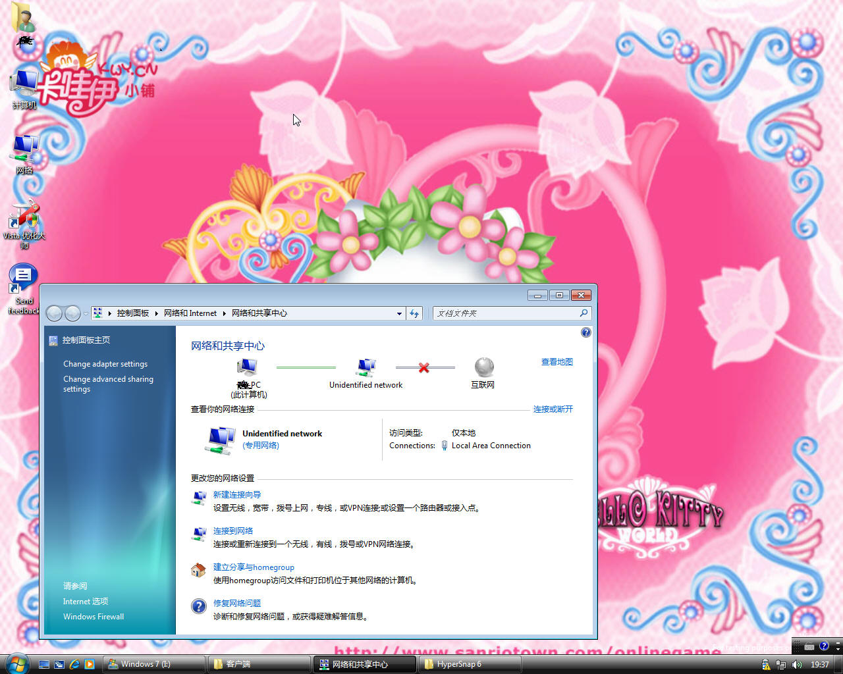Click the 修复网络问题 question icon
The height and width of the screenshot is (674, 843).
pos(199,606)
